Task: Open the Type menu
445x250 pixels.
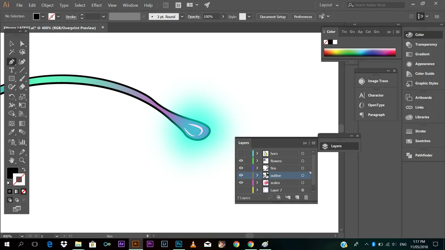Action: 64,5
